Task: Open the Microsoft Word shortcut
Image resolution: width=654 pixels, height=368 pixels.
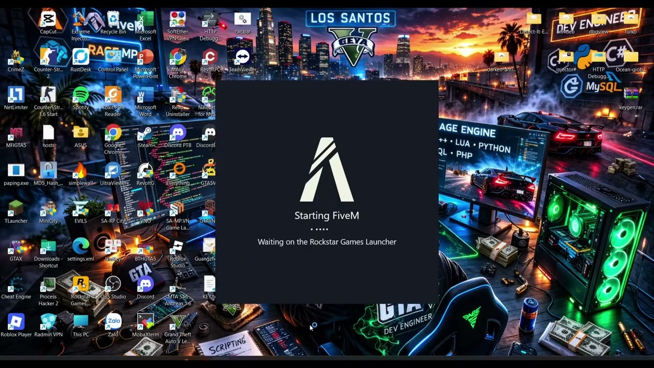Action: coord(146,96)
